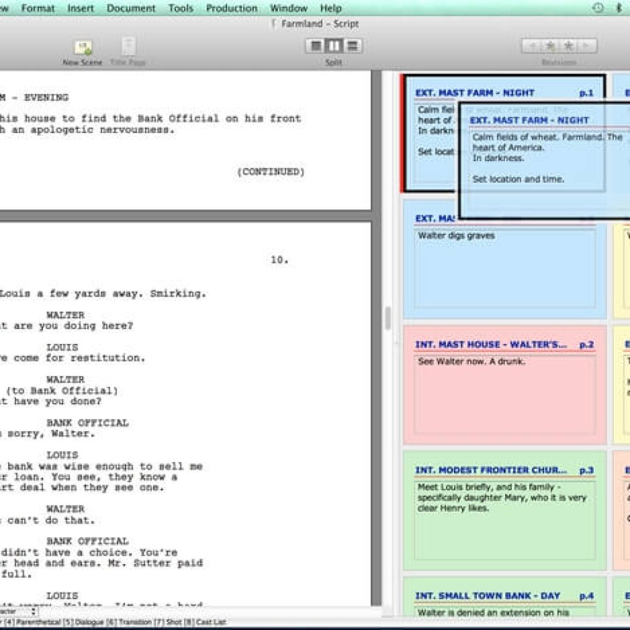This screenshot has width=630, height=630.
Task: Open the Help menu
Action: coord(330,8)
